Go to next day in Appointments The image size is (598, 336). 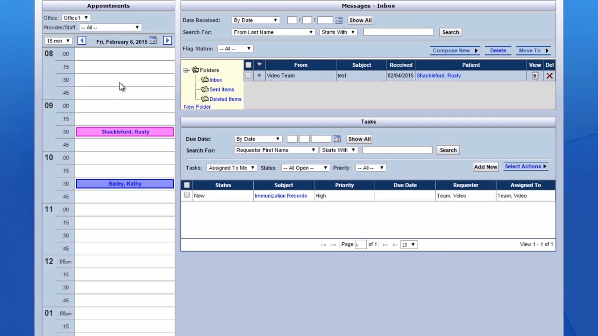coord(167,41)
